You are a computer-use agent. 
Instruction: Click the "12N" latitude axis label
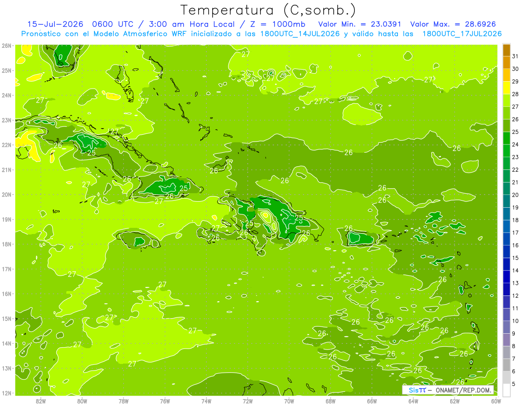click(x=7, y=393)
